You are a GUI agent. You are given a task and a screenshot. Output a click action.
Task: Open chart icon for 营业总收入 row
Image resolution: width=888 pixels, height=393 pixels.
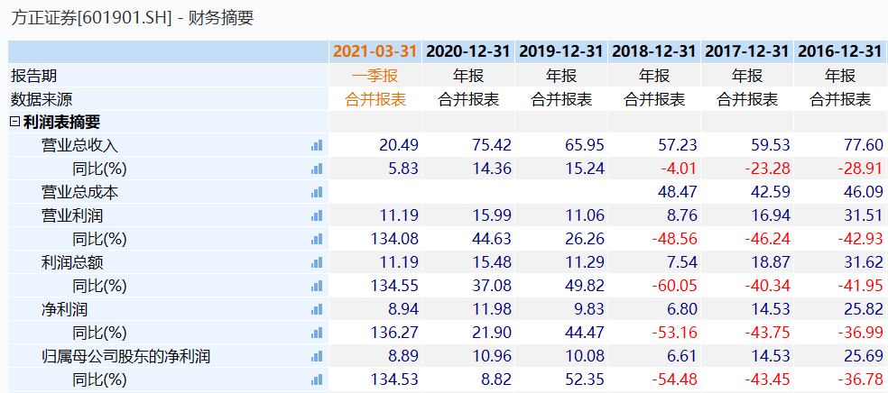tap(317, 145)
